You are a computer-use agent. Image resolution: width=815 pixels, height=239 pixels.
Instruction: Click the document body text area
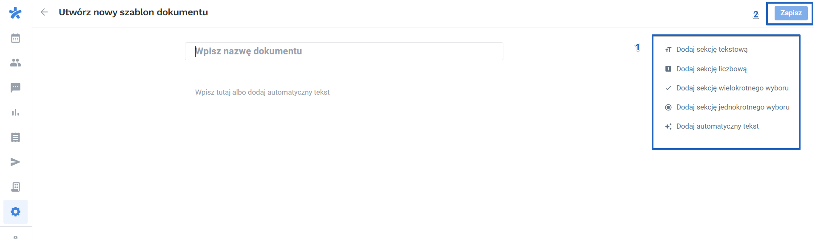[x=262, y=92]
